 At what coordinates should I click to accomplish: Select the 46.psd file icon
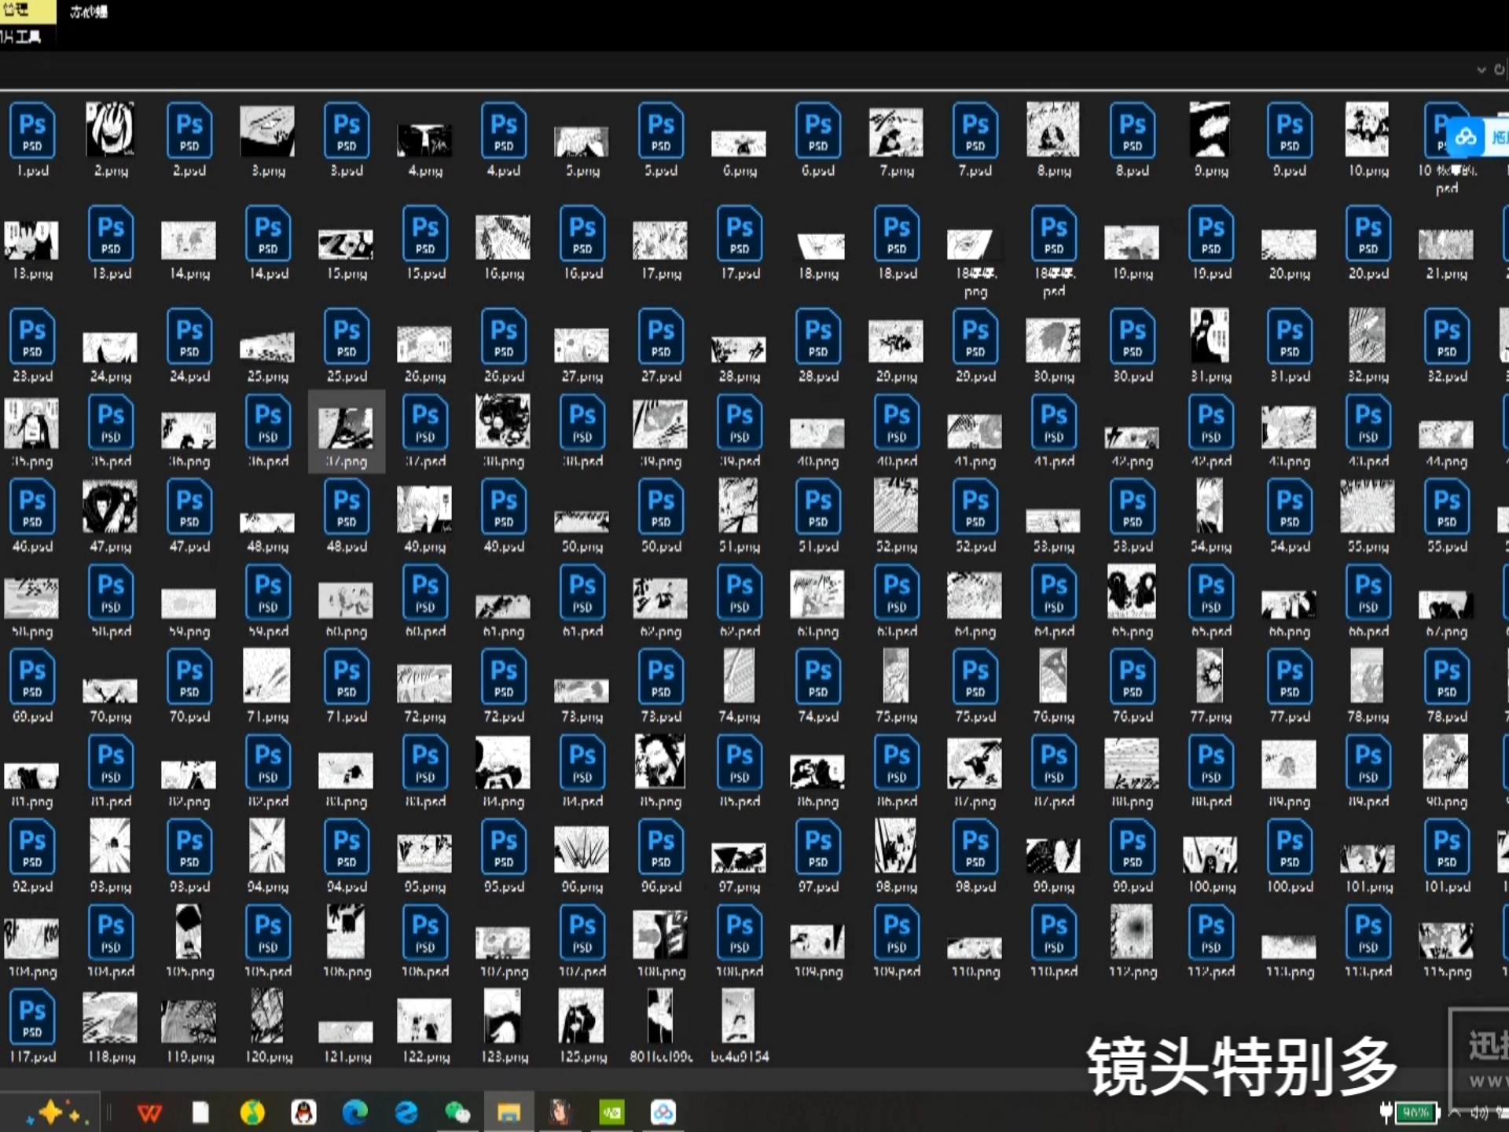32,507
